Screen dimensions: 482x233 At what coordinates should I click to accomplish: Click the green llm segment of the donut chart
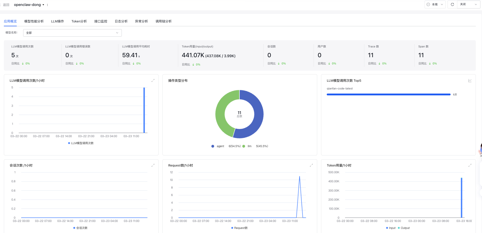coord(220,114)
